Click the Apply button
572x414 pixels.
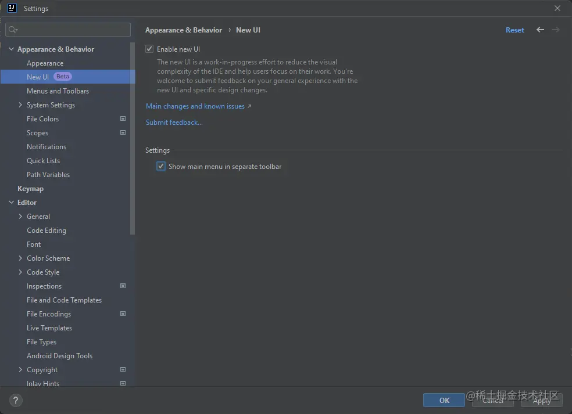pos(542,400)
